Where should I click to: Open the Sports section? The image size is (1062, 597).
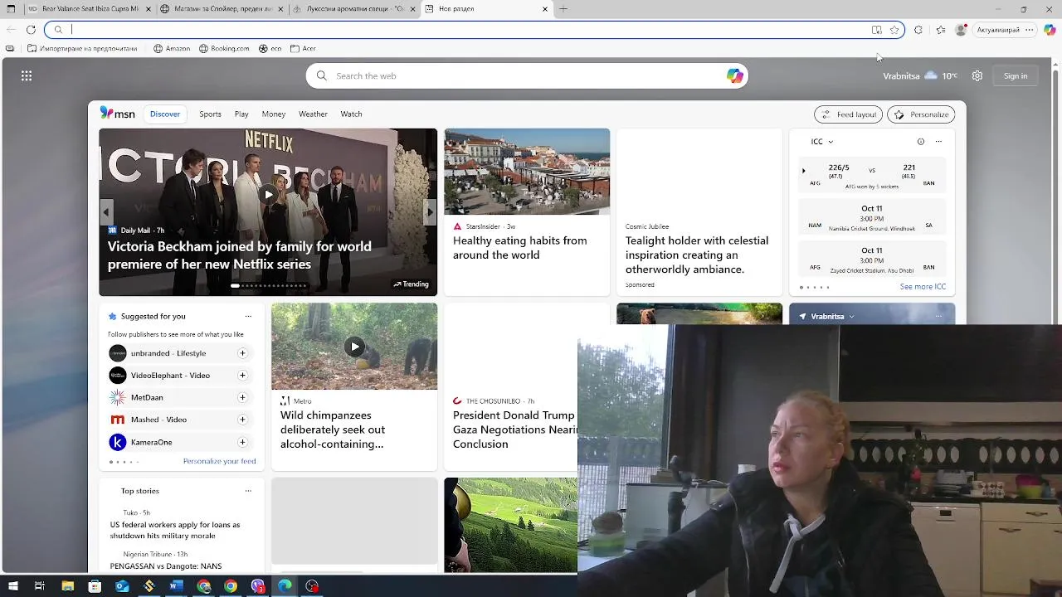point(210,114)
